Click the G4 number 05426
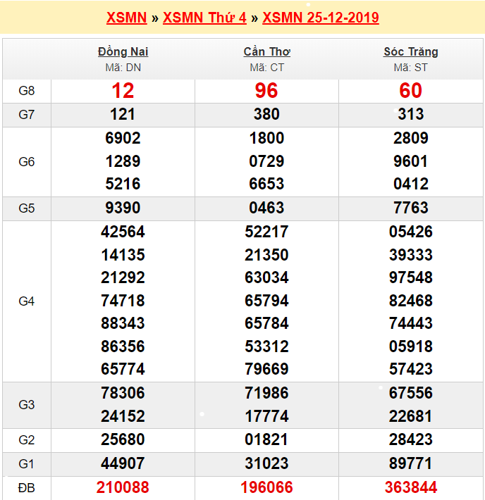Viewport: 485px width, 500px height. click(x=410, y=232)
